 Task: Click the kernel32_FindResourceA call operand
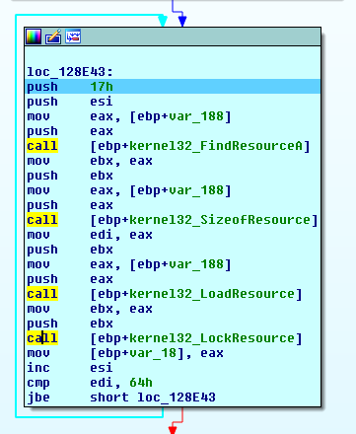200,146
